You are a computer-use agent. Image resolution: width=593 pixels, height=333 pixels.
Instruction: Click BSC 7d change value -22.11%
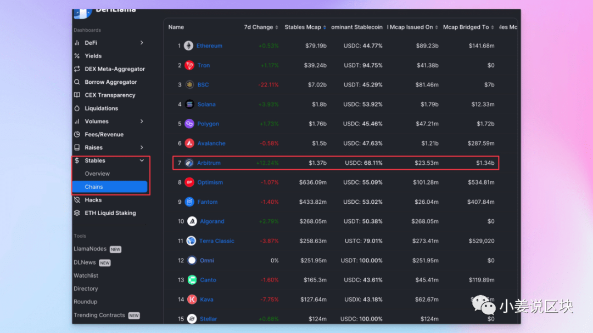[268, 85]
